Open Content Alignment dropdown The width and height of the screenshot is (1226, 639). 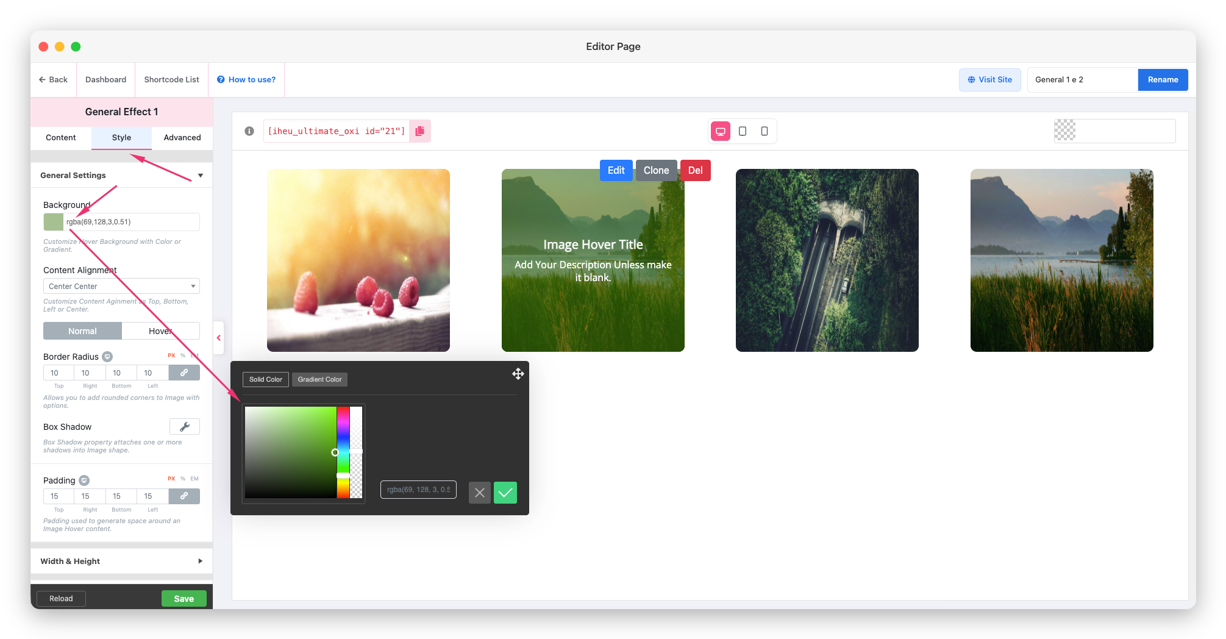(x=121, y=286)
